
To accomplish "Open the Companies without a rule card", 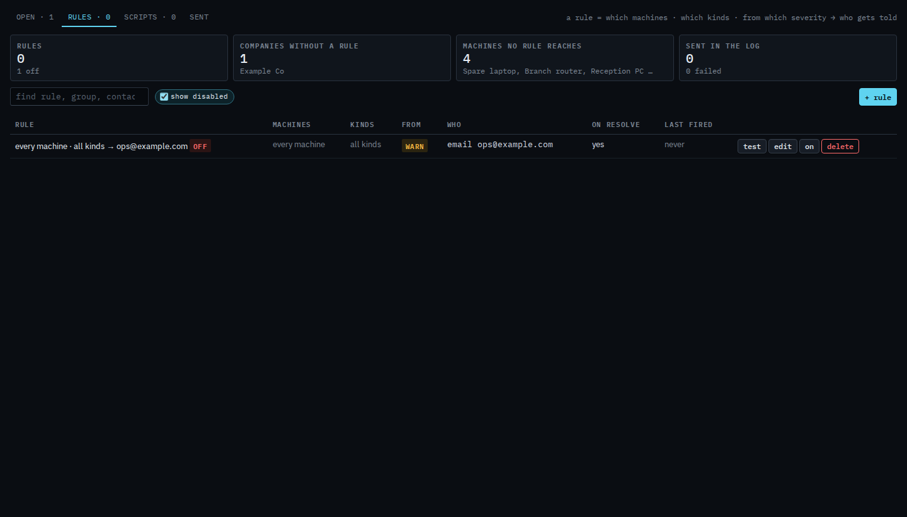I will [x=342, y=58].
